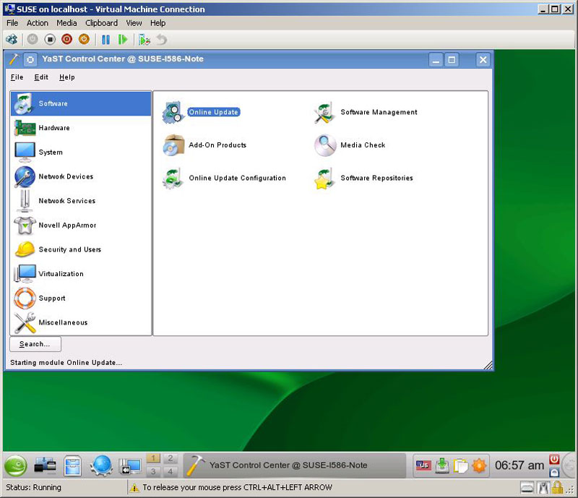Image resolution: width=578 pixels, height=498 pixels.
Task: Select Security and Users category
Action: [81, 250]
